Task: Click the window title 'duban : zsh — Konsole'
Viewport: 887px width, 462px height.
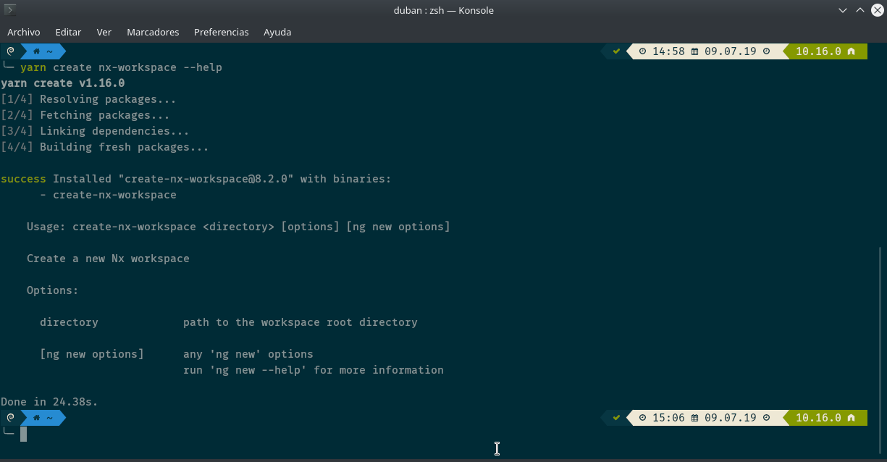Action: 444,10
